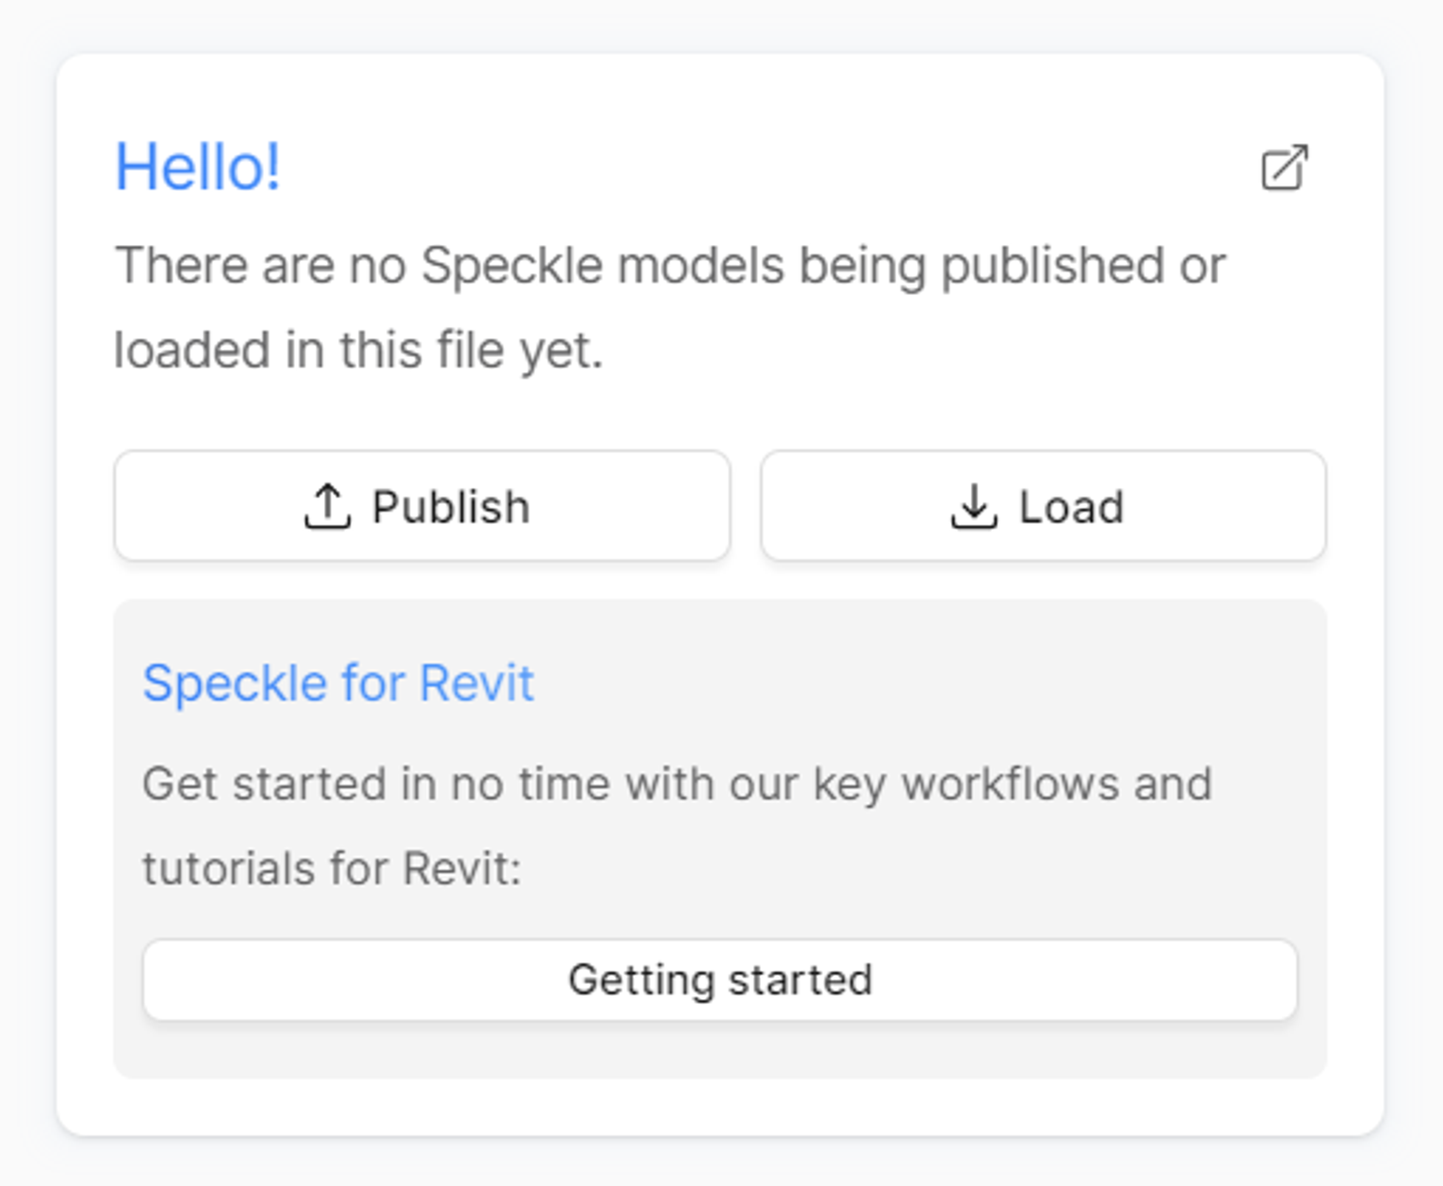Click the Getting started label text
This screenshot has height=1186, width=1443.
[x=720, y=980]
